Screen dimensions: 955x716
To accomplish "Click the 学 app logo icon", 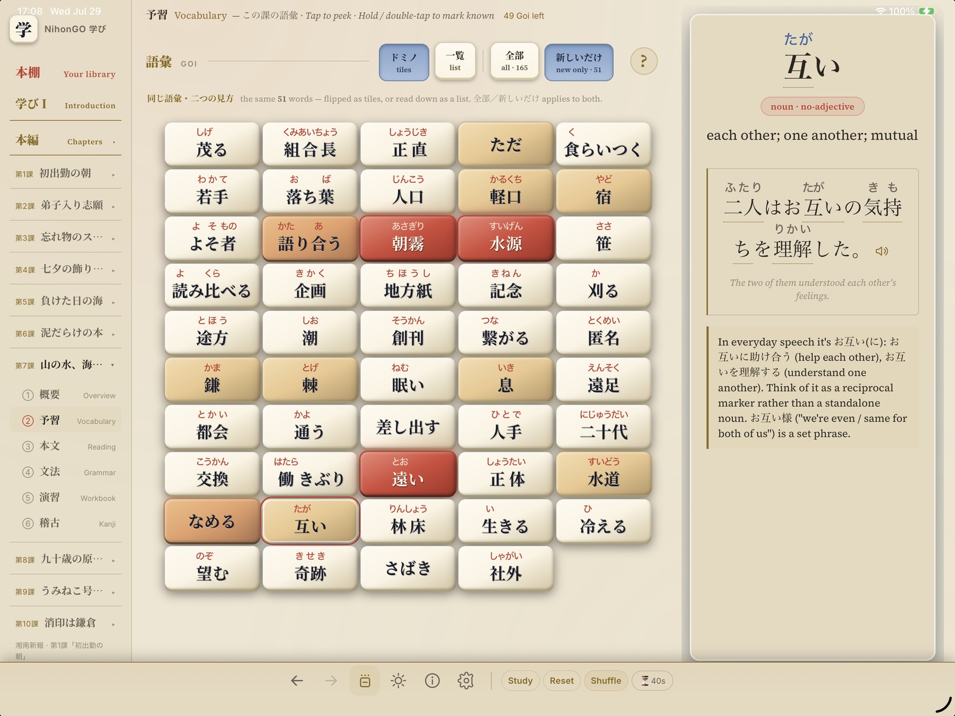I will tap(24, 29).
